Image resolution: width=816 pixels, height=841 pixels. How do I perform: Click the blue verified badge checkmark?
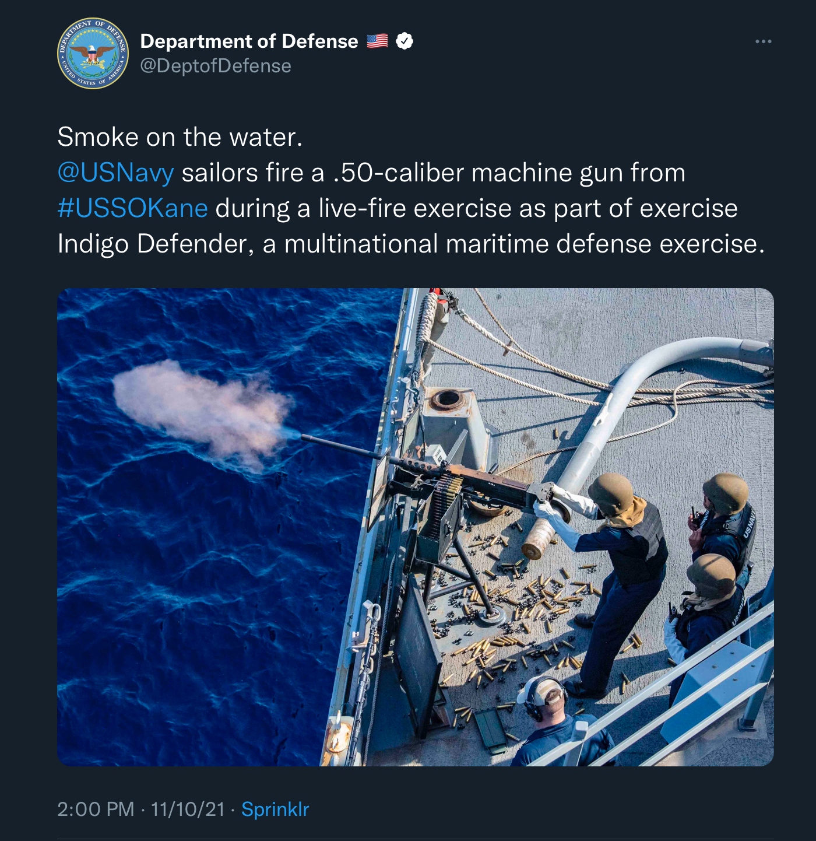(405, 41)
